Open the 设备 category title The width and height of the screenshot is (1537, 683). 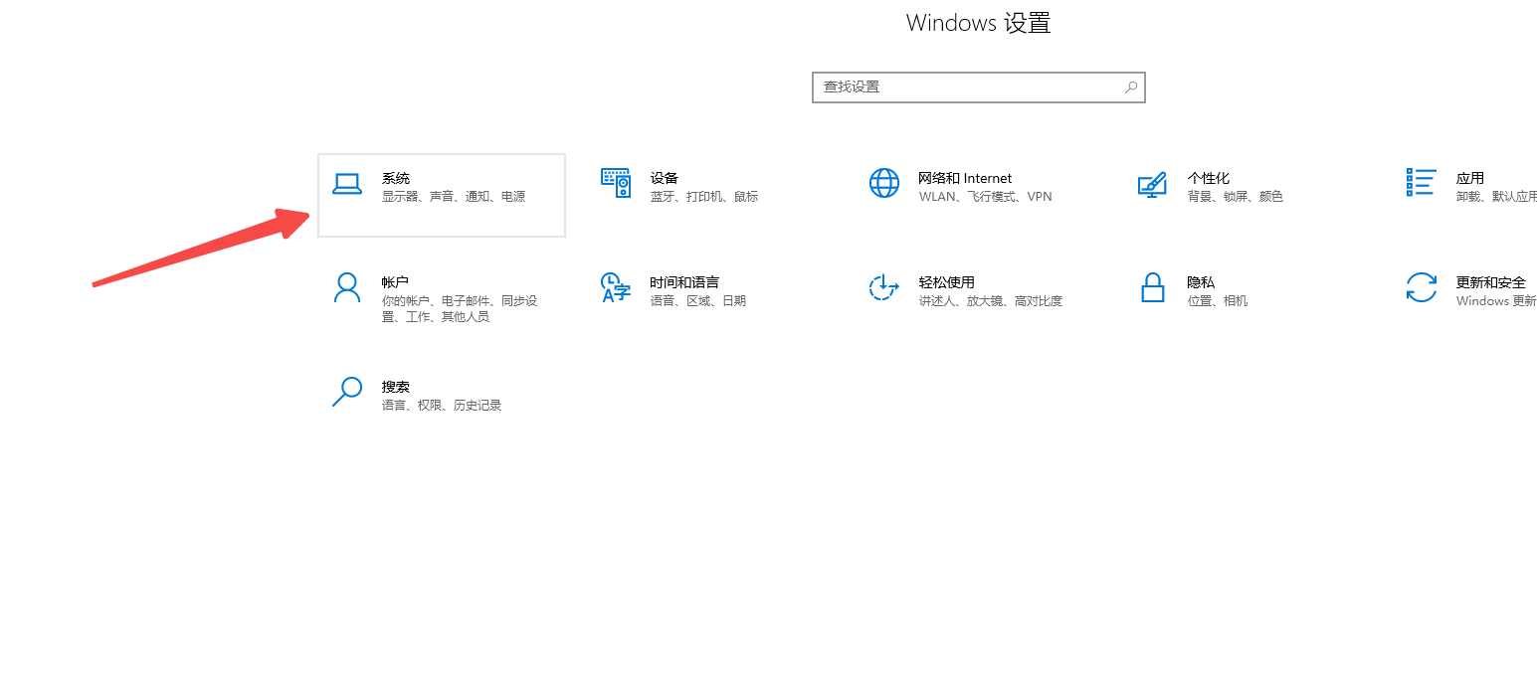pyautogui.click(x=665, y=178)
